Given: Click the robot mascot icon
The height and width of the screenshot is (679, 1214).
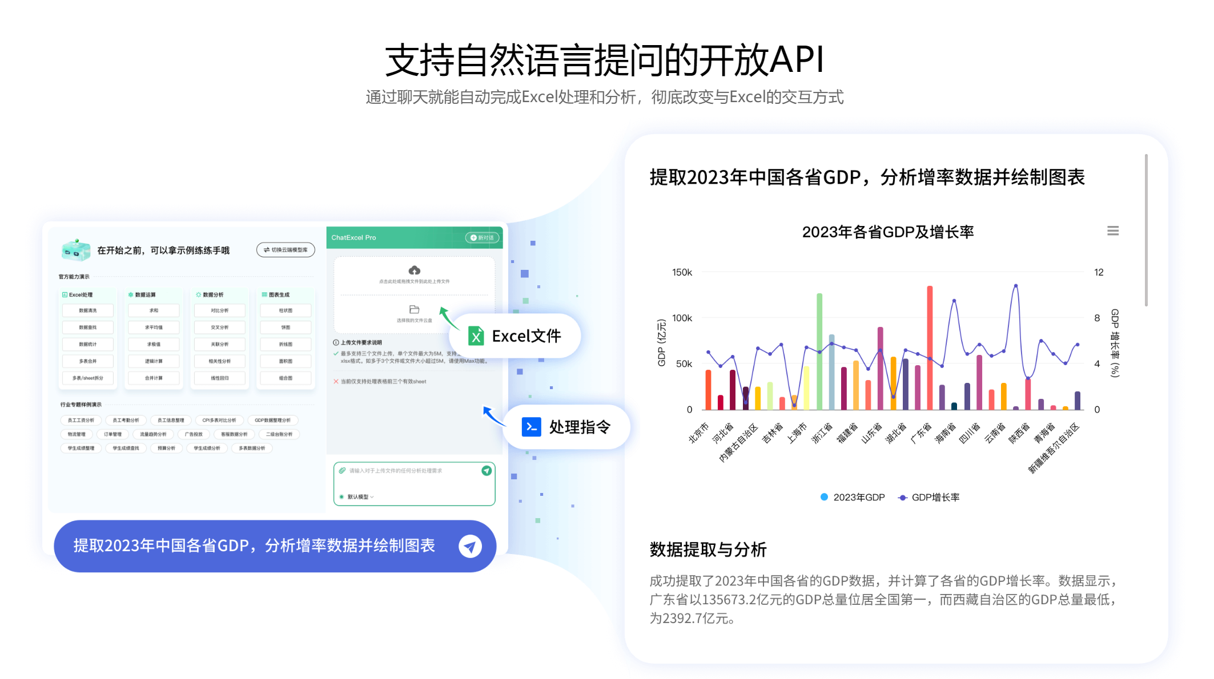Looking at the screenshot, I should pyautogui.click(x=76, y=250).
